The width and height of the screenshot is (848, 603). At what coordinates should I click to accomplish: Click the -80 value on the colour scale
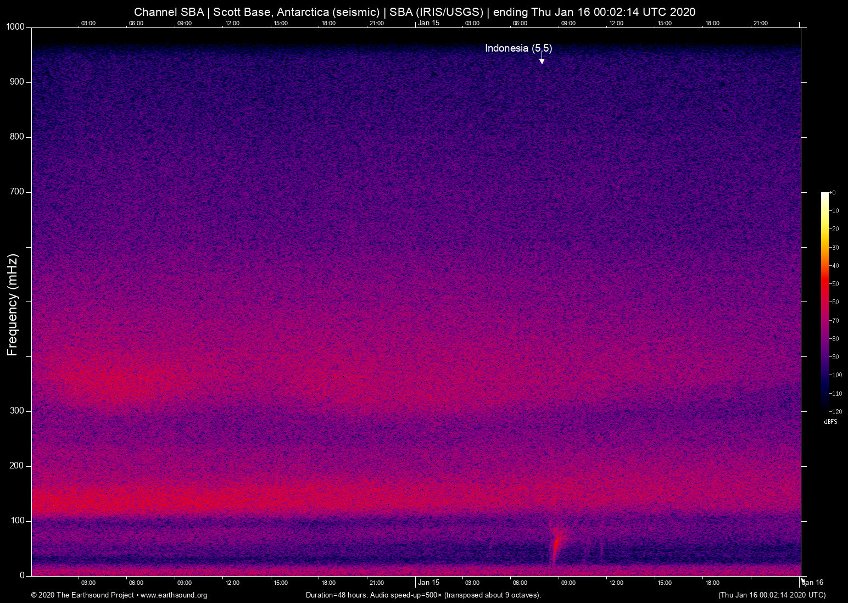834,339
